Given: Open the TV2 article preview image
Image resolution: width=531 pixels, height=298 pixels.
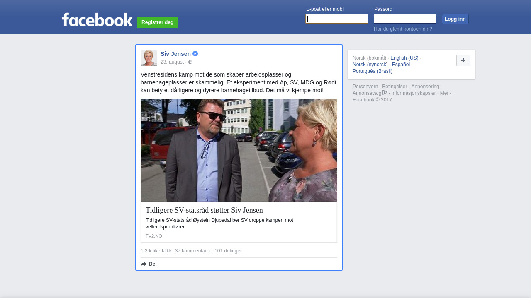Looking at the screenshot, I should [x=239, y=150].
